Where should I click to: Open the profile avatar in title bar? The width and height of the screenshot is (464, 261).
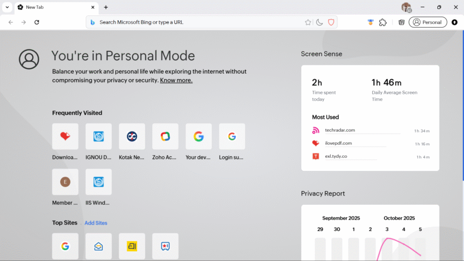(x=406, y=7)
